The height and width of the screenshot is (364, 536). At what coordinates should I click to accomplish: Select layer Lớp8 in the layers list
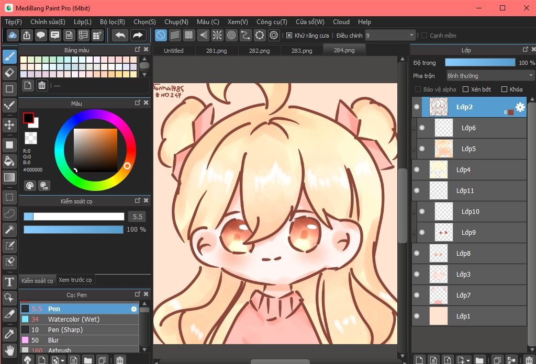469,253
